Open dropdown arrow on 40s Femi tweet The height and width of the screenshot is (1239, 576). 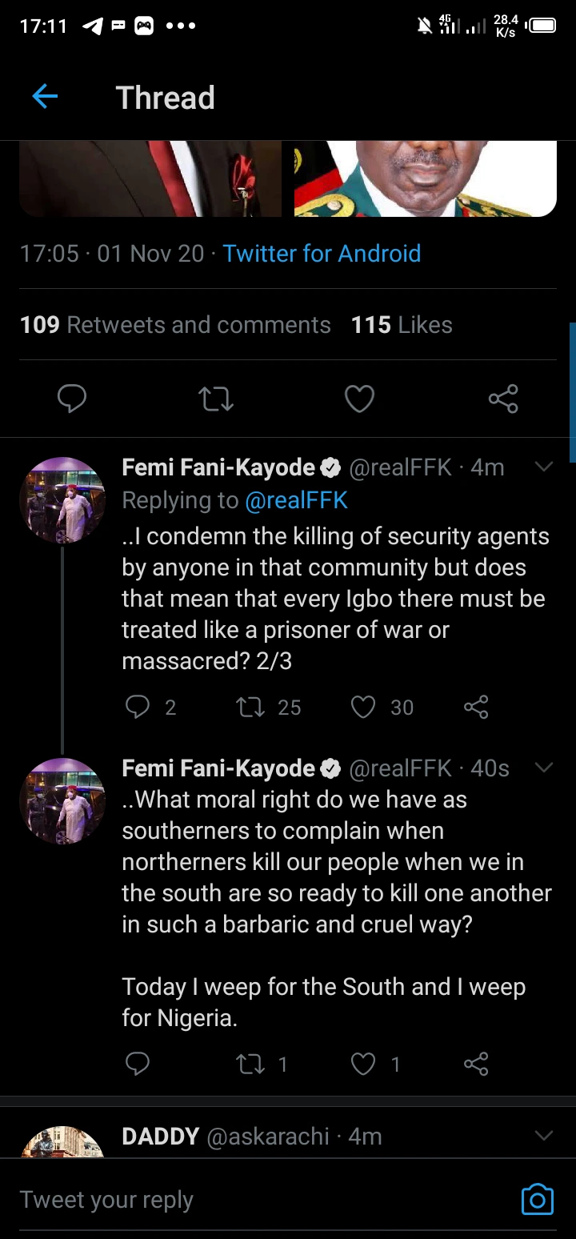543,768
